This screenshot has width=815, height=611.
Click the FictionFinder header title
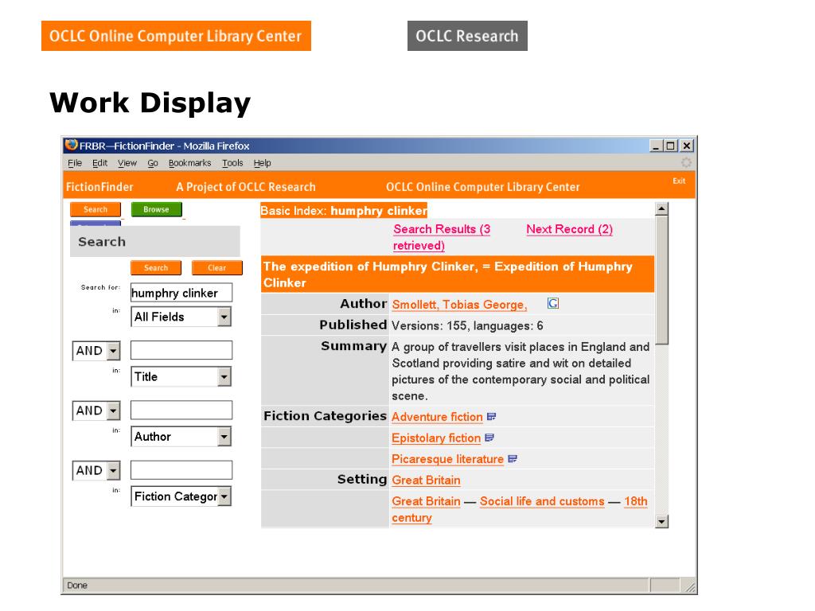pyautogui.click(x=99, y=187)
